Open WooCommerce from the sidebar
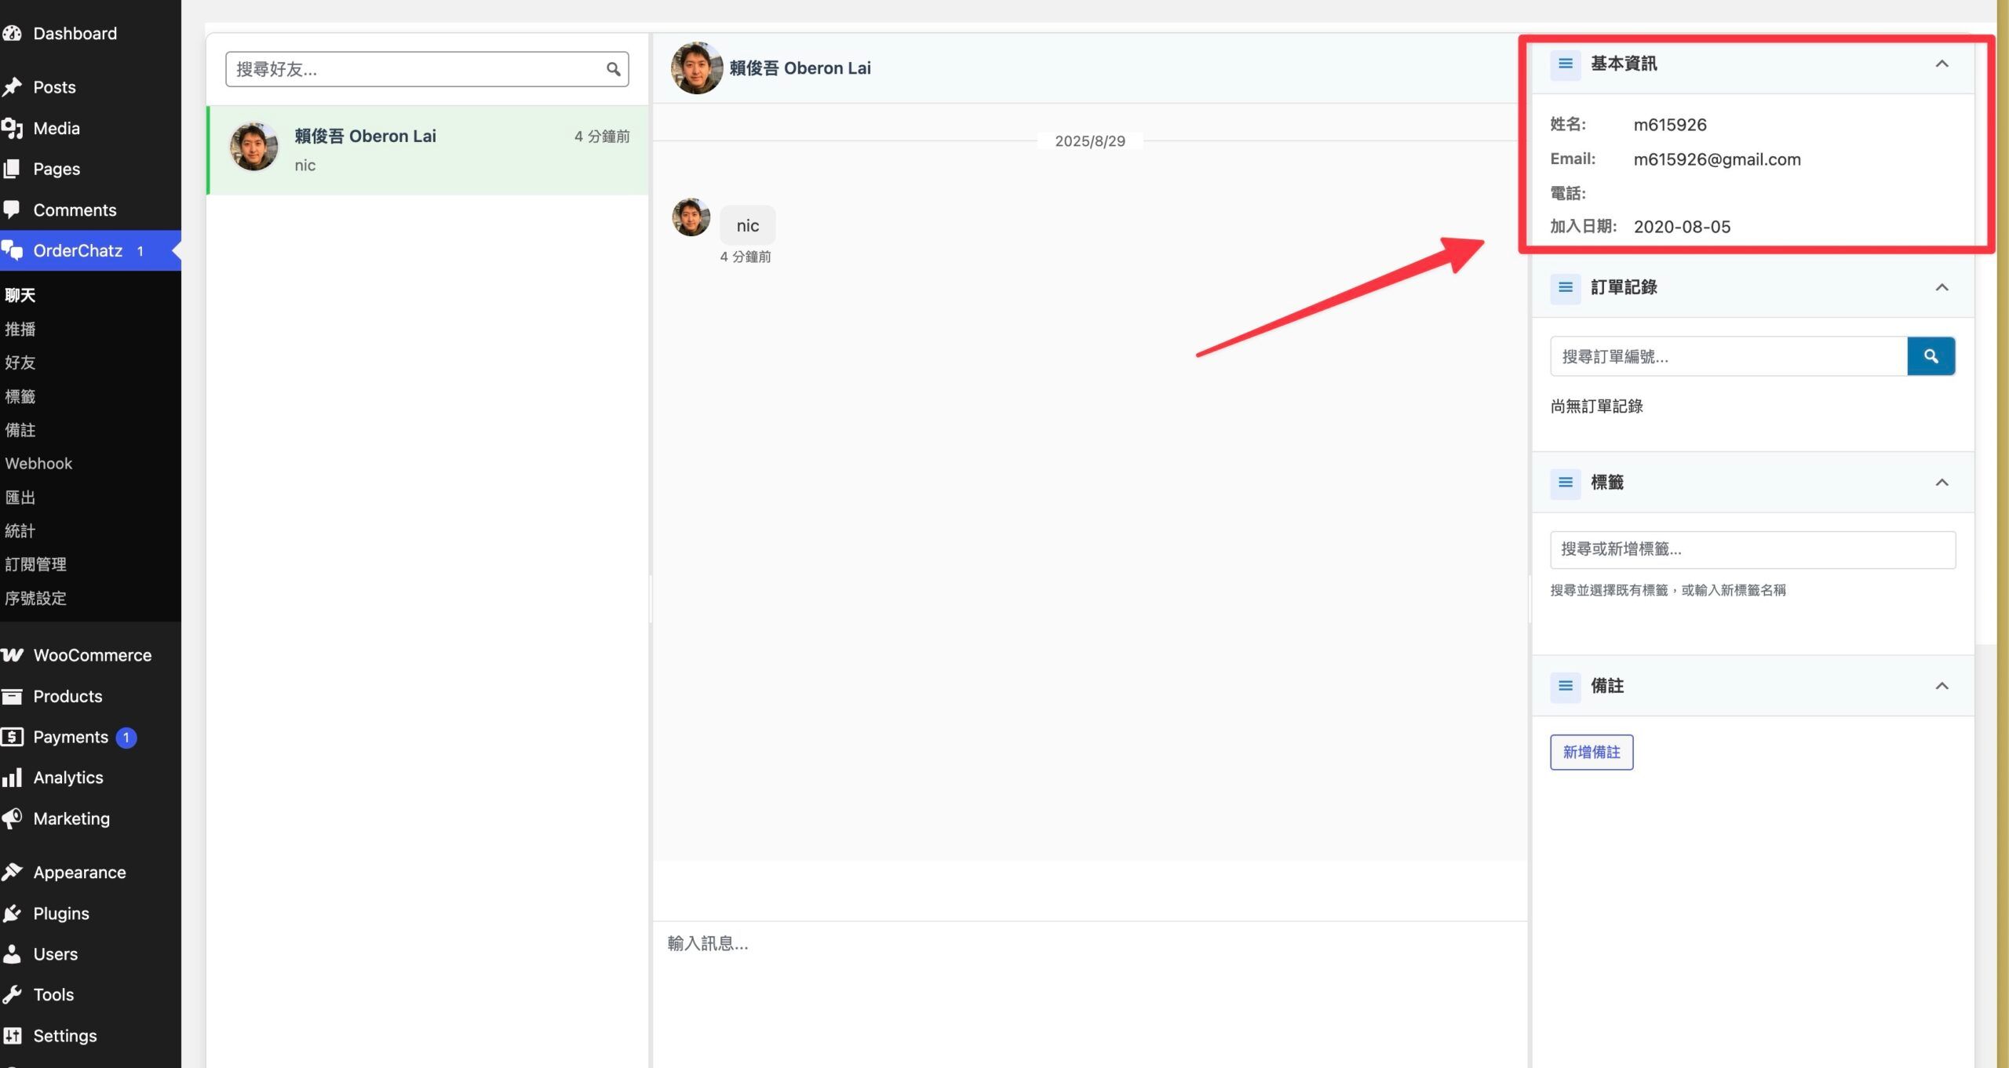Image resolution: width=2009 pixels, height=1068 pixels. point(90,655)
